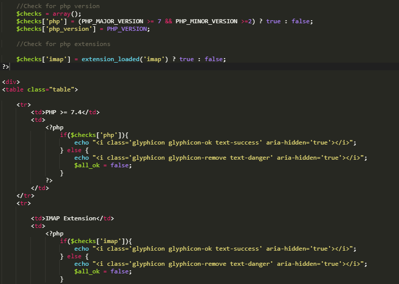Click the closing </tr> tag
The height and width of the screenshot is (284, 399).
[25, 196]
